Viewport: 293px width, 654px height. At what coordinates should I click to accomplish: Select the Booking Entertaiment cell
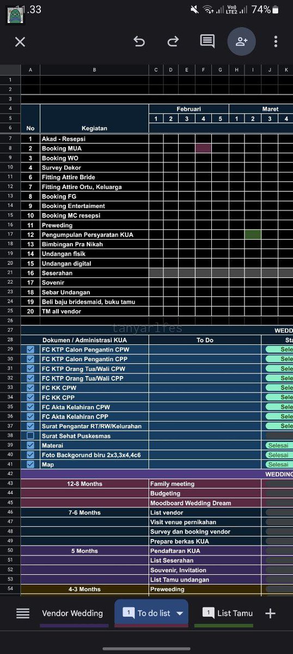click(94, 206)
